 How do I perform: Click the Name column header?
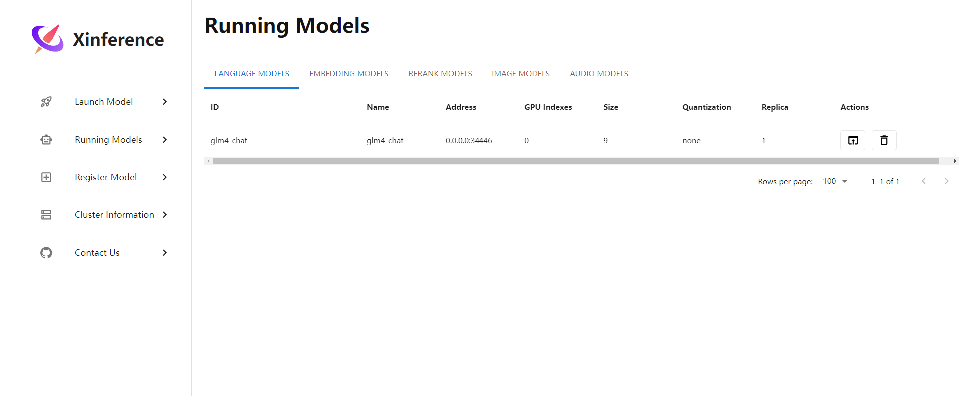coord(378,107)
